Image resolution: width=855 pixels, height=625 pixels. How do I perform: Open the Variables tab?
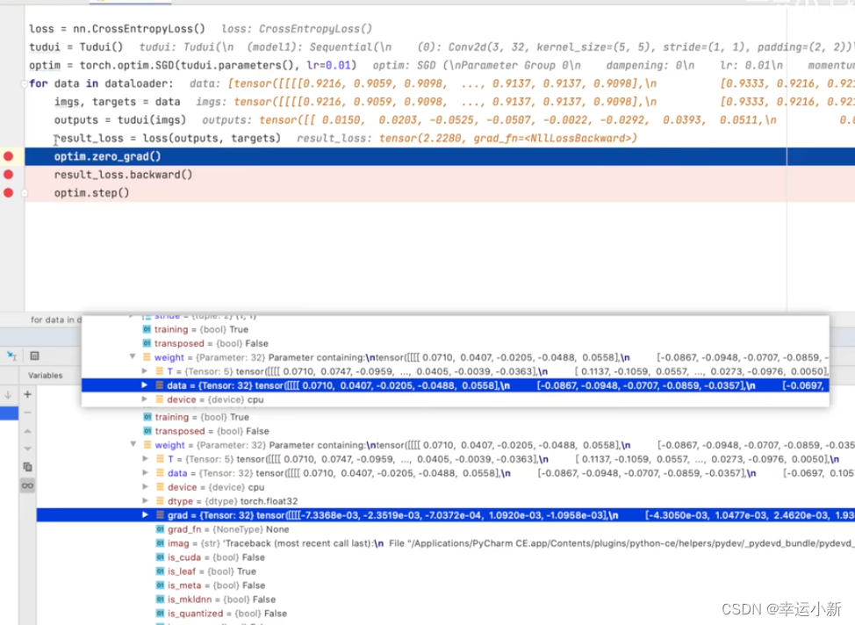coord(44,375)
